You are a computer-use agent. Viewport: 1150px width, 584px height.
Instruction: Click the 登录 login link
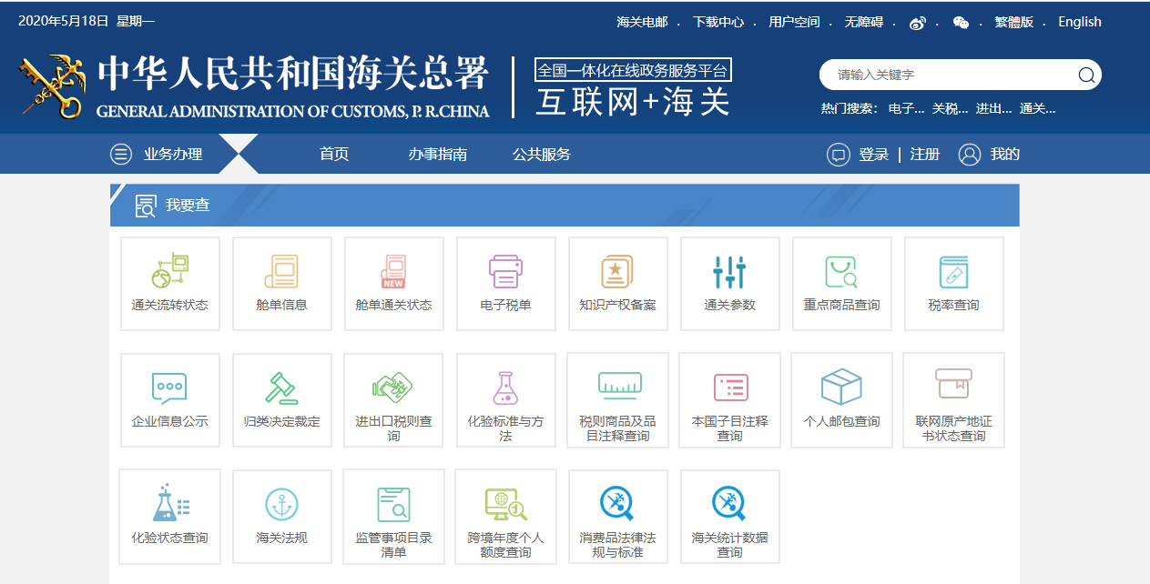click(x=878, y=154)
